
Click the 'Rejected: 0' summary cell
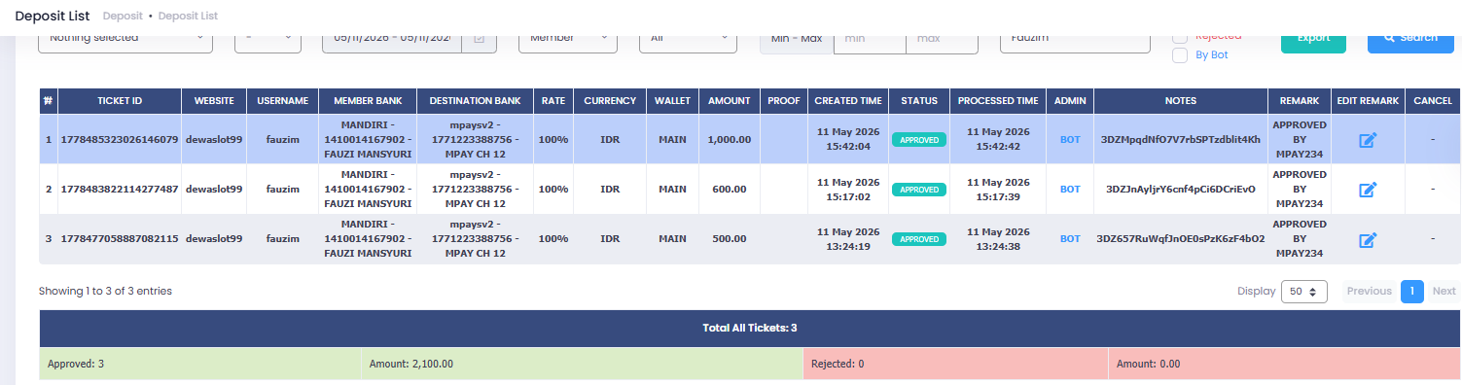(x=955, y=364)
